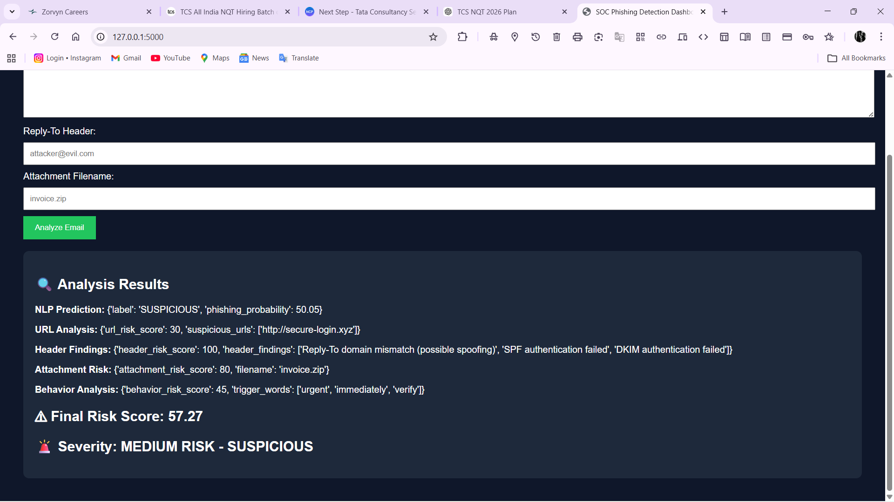Click the history clock icon
The width and height of the screenshot is (894, 502).
[535, 37]
